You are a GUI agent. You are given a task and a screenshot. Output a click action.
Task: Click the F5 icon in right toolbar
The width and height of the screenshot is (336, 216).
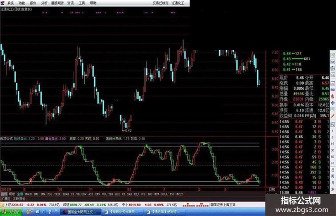point(332,124)
